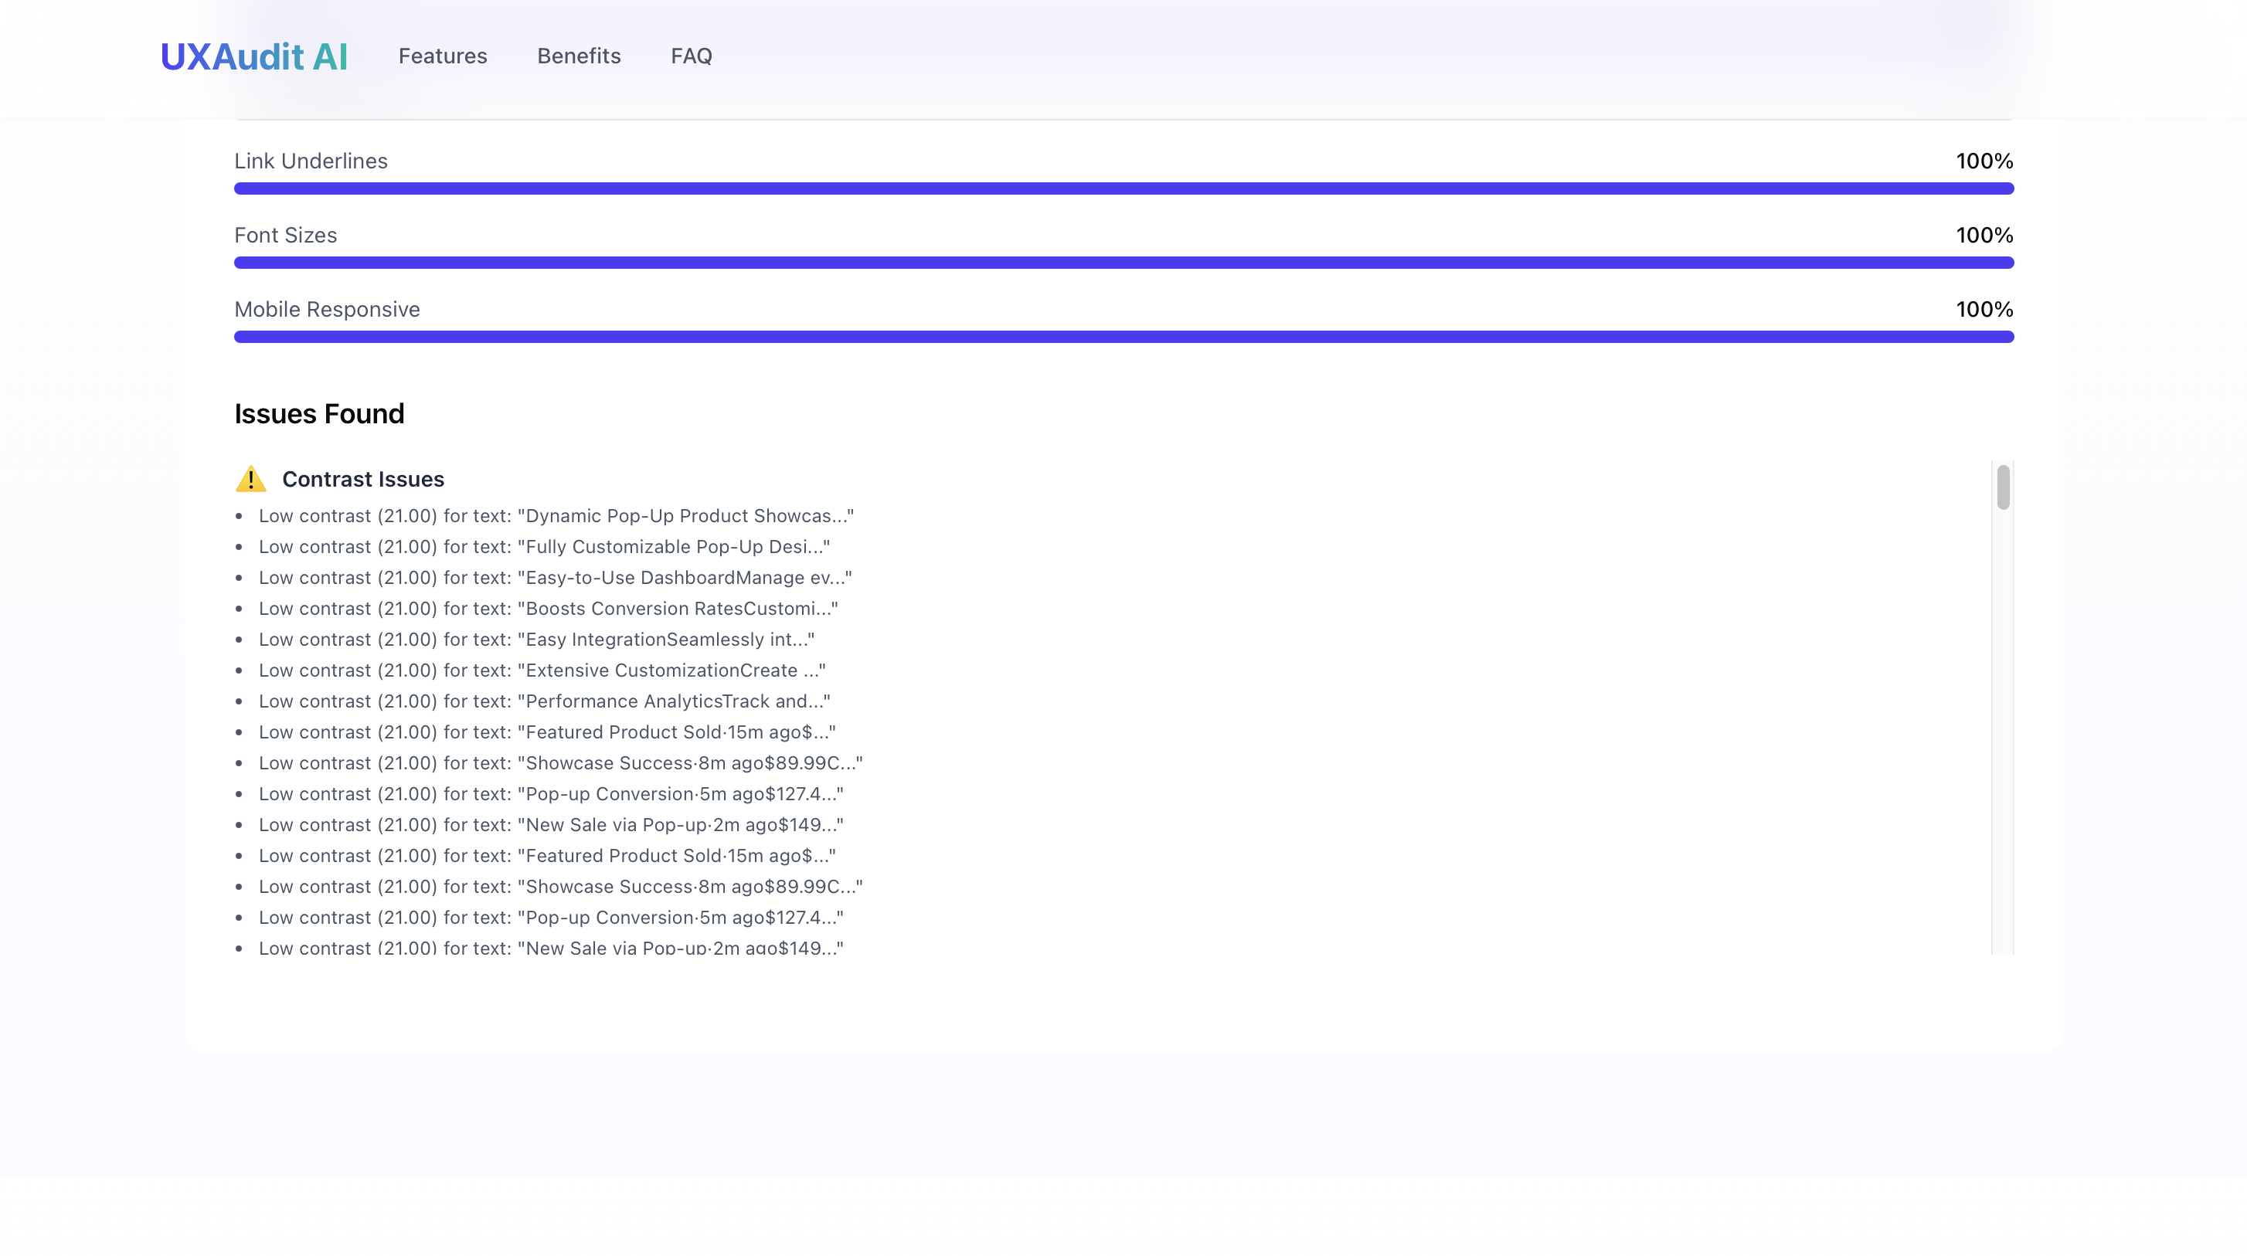Image resolution: width=2247 pixels, height=1256 pixels.
Task: Click the UXAudit AI logo
Action: point(254,56)
